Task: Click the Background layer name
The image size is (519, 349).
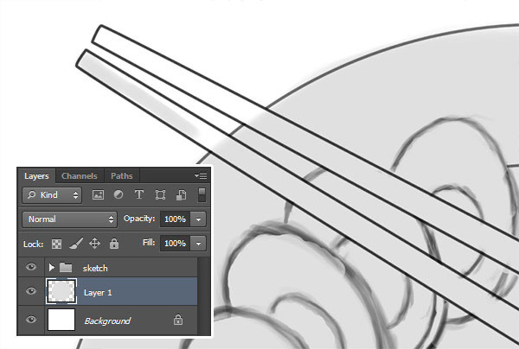Action: click(x=107, y=320)
